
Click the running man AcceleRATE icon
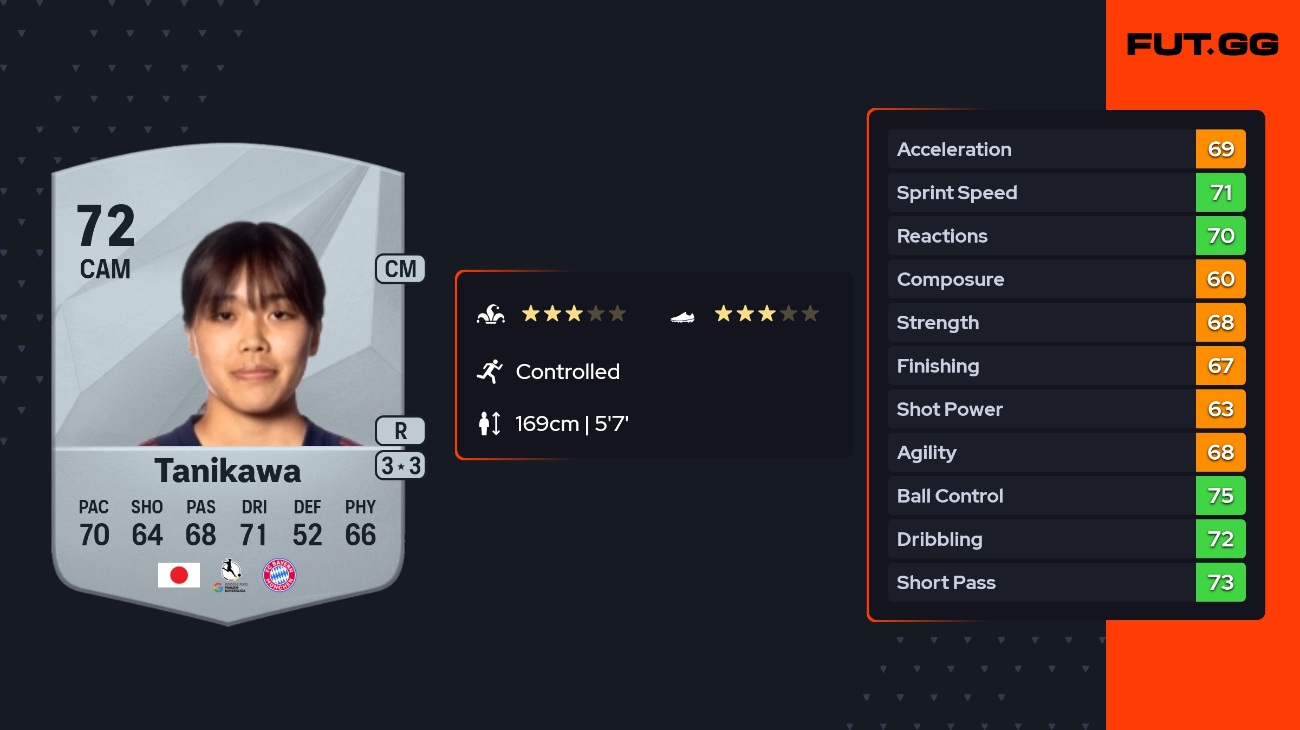click(490, 371)
